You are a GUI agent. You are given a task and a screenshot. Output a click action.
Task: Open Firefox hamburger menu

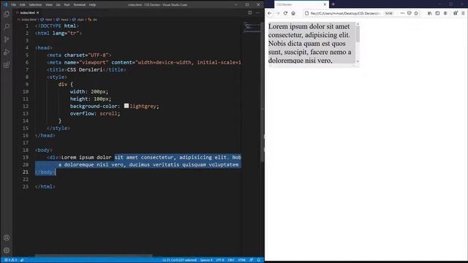tap(463, 13)
